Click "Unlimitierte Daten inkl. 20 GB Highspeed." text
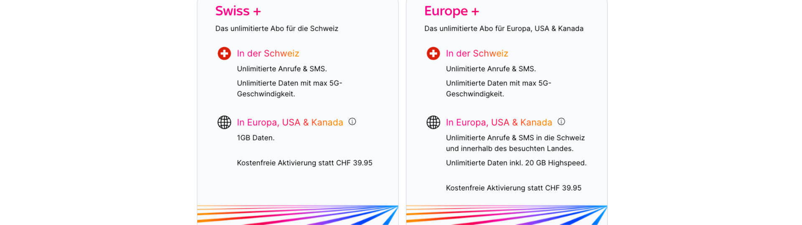The height and width of the screenshot is (225, 802). pos(516,163)
